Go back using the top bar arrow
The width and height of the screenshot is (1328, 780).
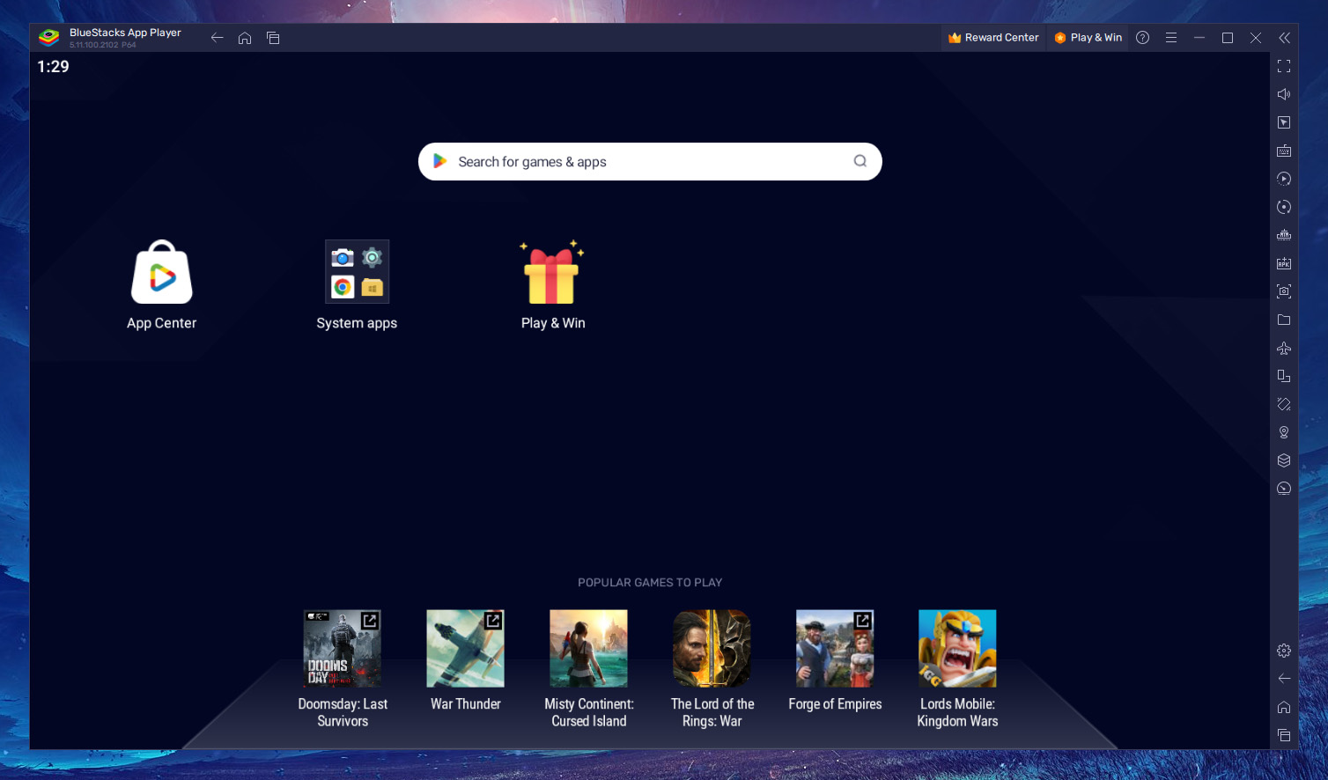pyautogui.click(x=217, y=38)
